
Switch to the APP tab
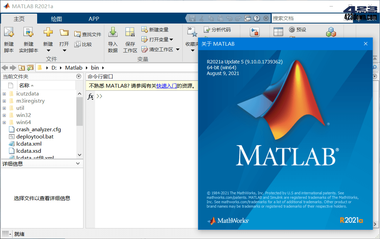click(94, 19)
